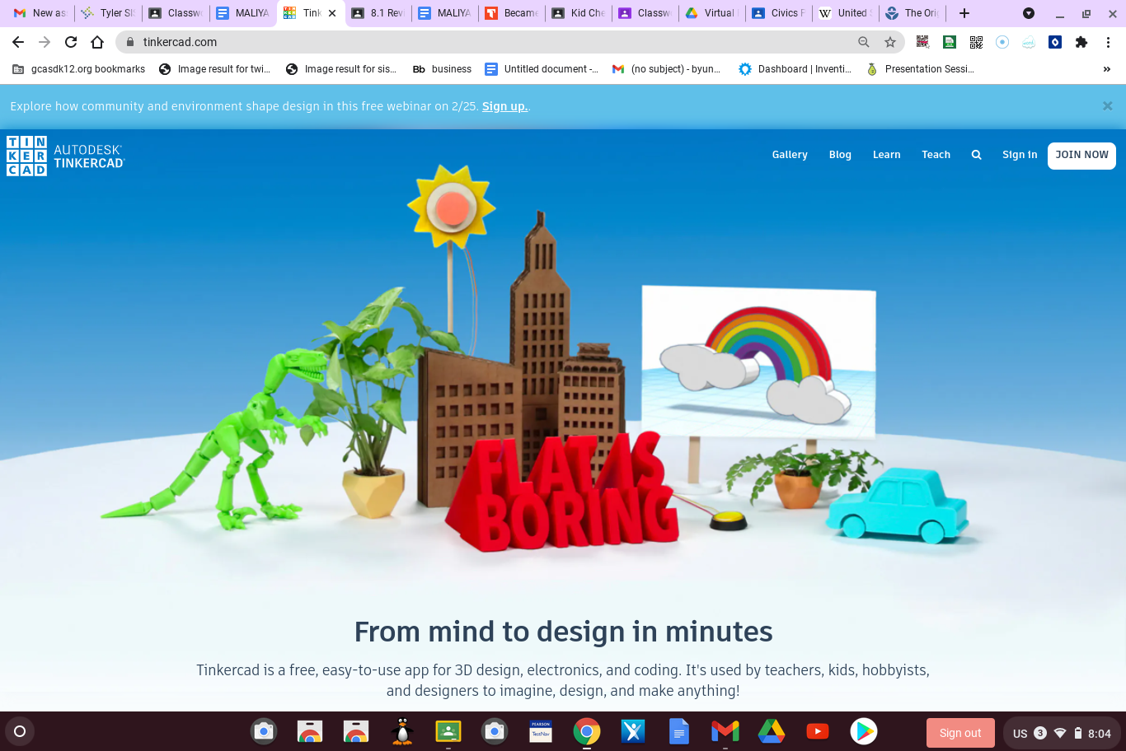Open the Blog menu item
The width and height of the screenshot is (1126, 751).
[x=840, y=155]
